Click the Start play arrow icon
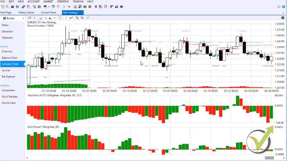The width and height of the screenshot is (287, 161). click(64, 7)
